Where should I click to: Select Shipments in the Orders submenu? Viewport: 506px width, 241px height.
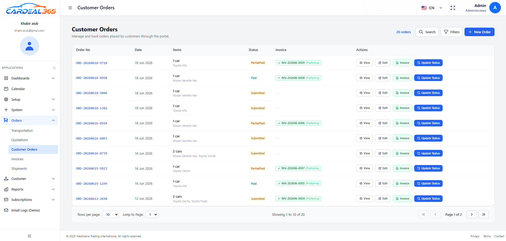click(19, 168)
